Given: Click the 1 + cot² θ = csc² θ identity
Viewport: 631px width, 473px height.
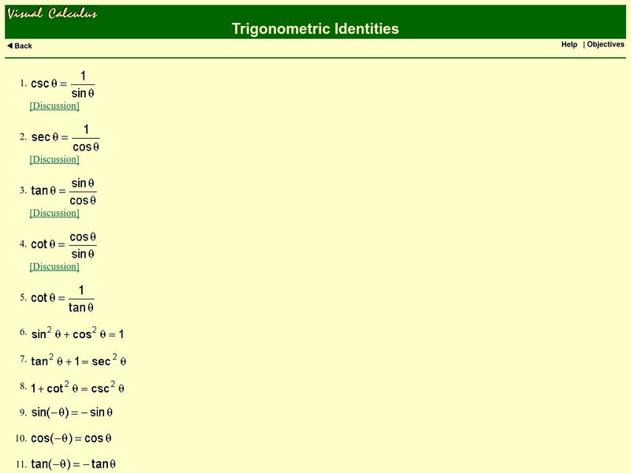Looking at the screenshot, I should 77,388.
